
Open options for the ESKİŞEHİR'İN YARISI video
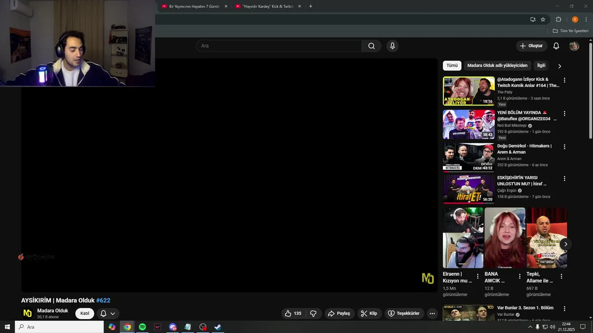(x=564, y=179)
